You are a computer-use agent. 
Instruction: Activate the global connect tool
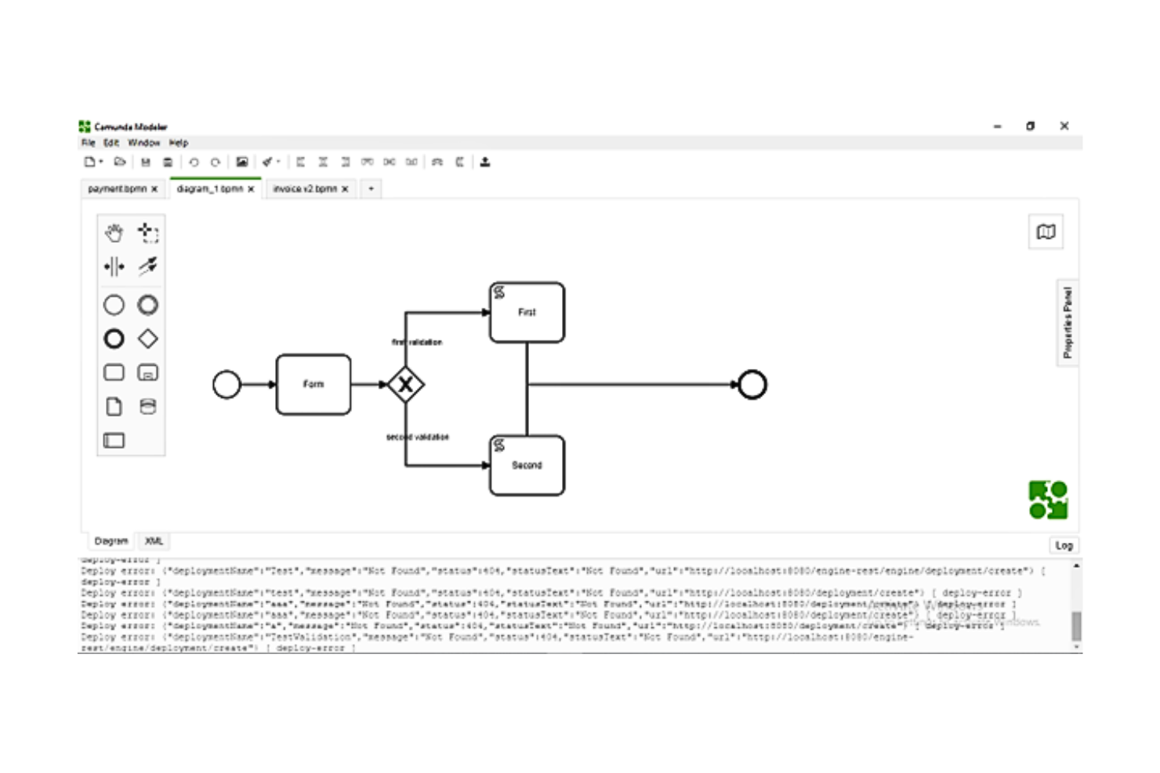click(x=147, y=266)
